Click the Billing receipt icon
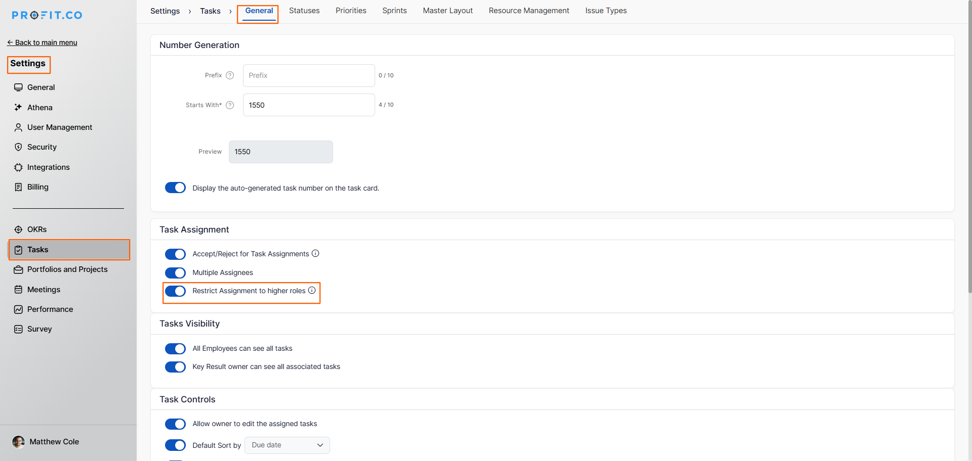 (18, 187)
